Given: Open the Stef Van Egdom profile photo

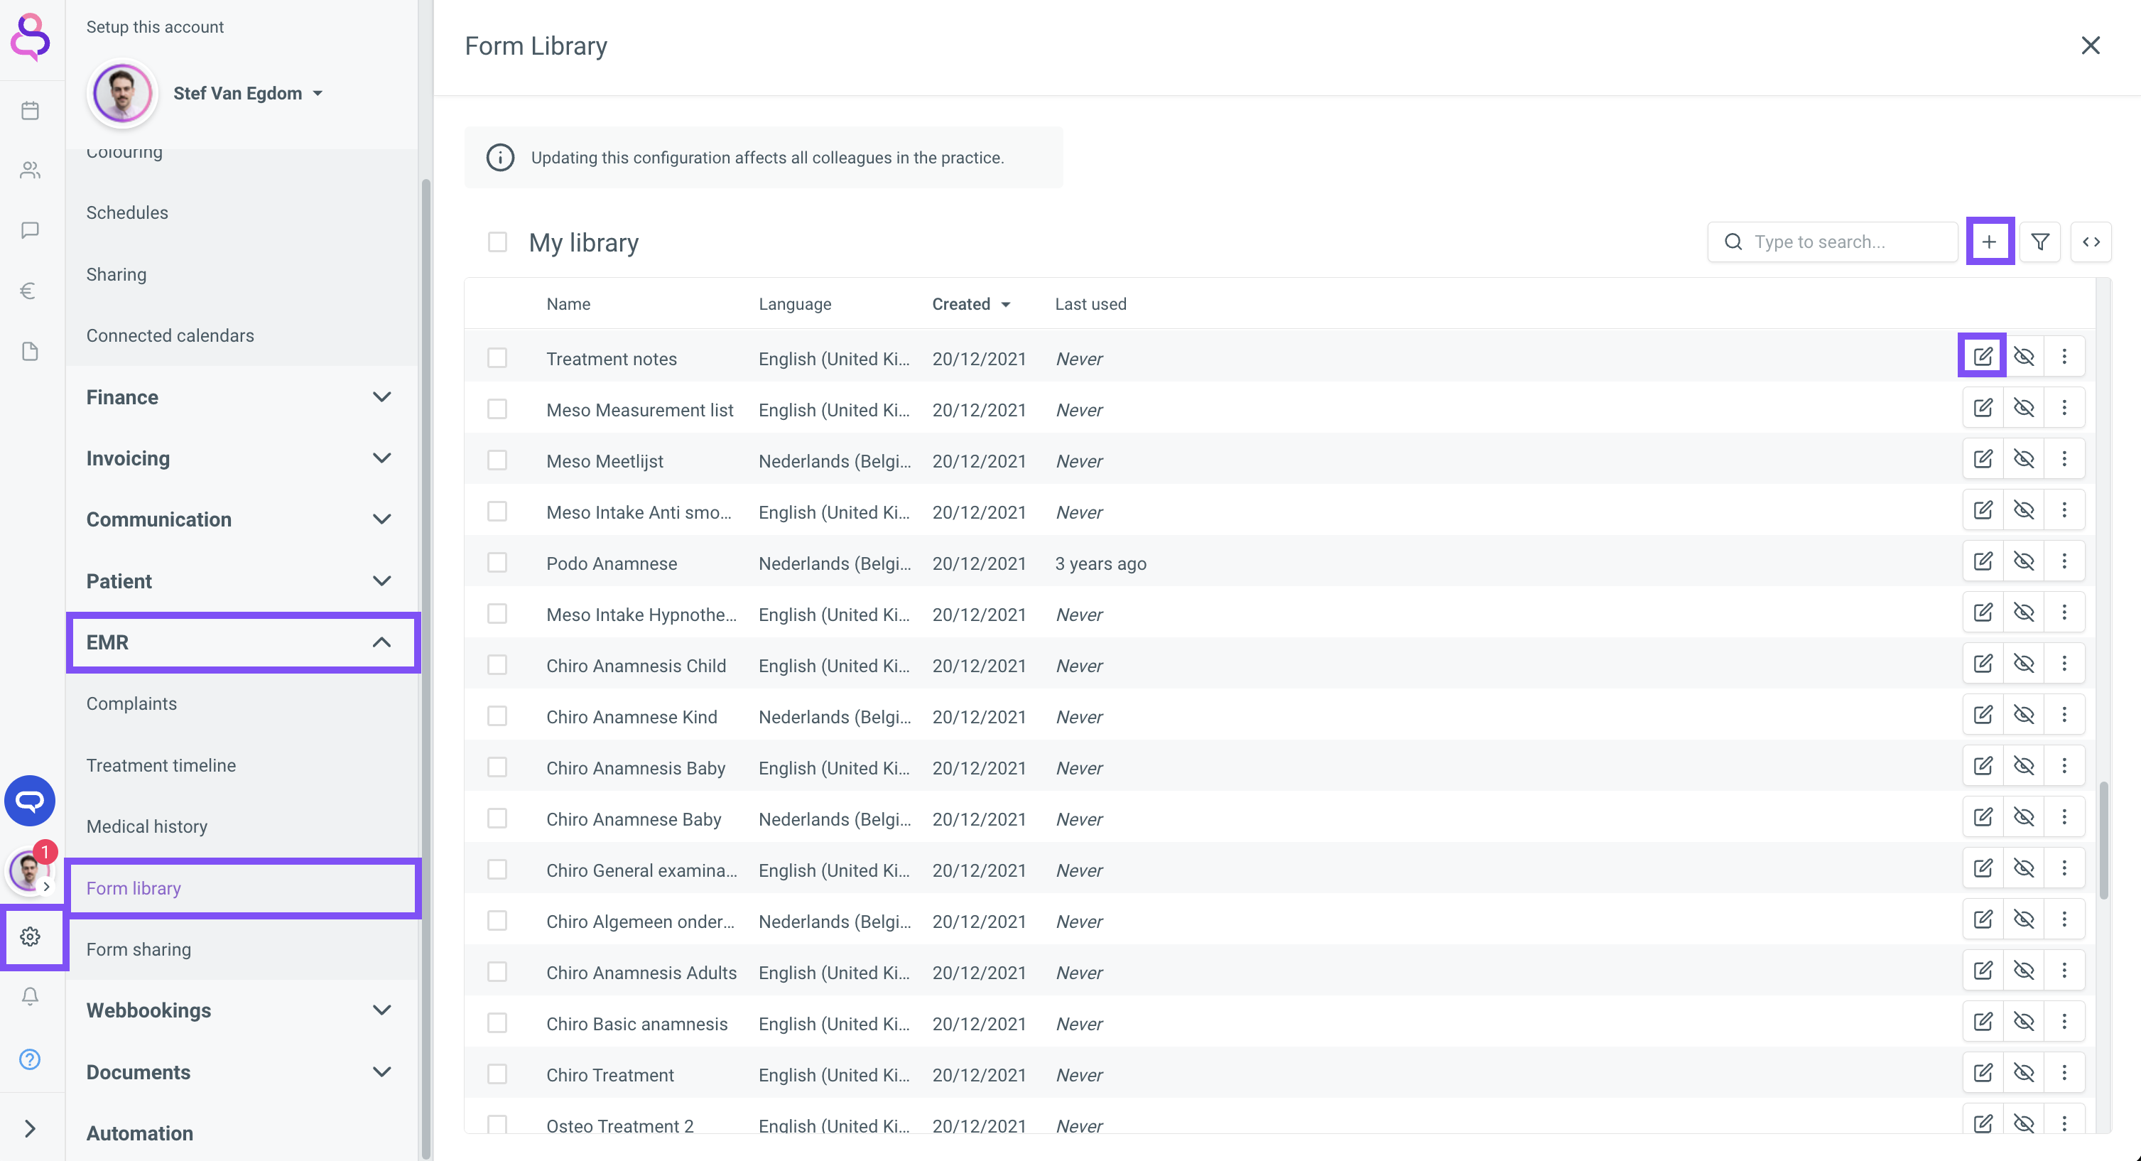Looking at the screenshot, I should pyautogui.click(x=122, y=93).
